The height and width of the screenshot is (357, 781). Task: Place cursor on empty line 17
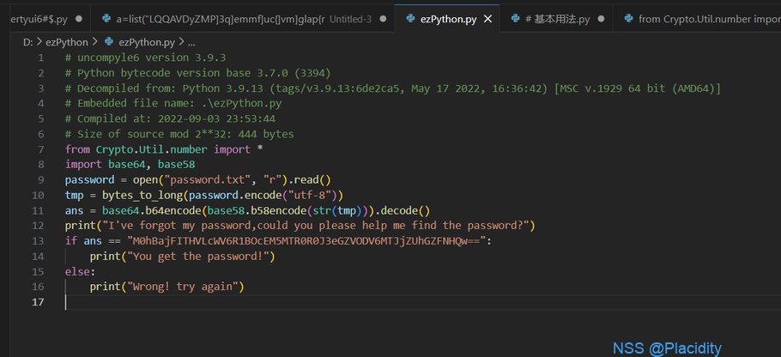422,302
